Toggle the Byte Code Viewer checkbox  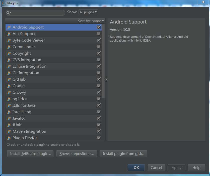pyautogui.click(x=99, y=40)
